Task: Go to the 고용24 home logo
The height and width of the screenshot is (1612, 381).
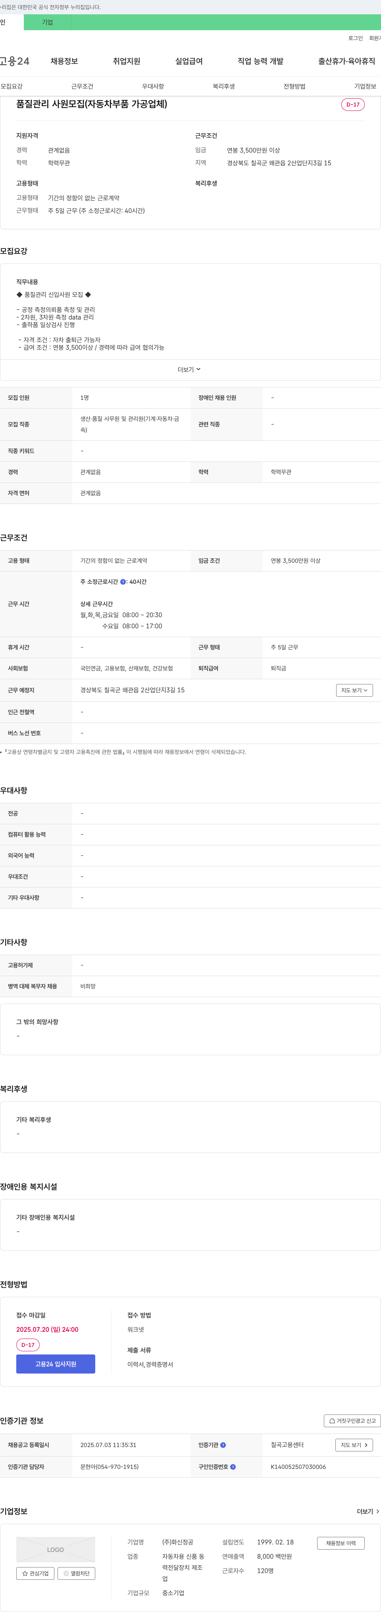Action: [14, 61]
